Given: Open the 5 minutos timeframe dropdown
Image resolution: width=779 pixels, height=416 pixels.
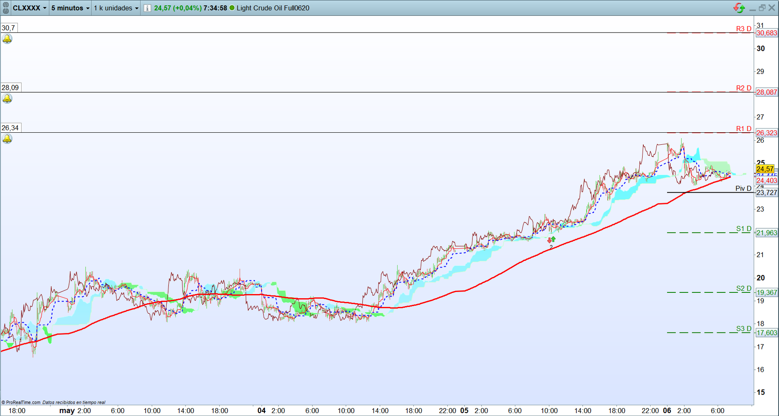Looking at the screenshot, I should pyautogui.click(x=70, y=8).
